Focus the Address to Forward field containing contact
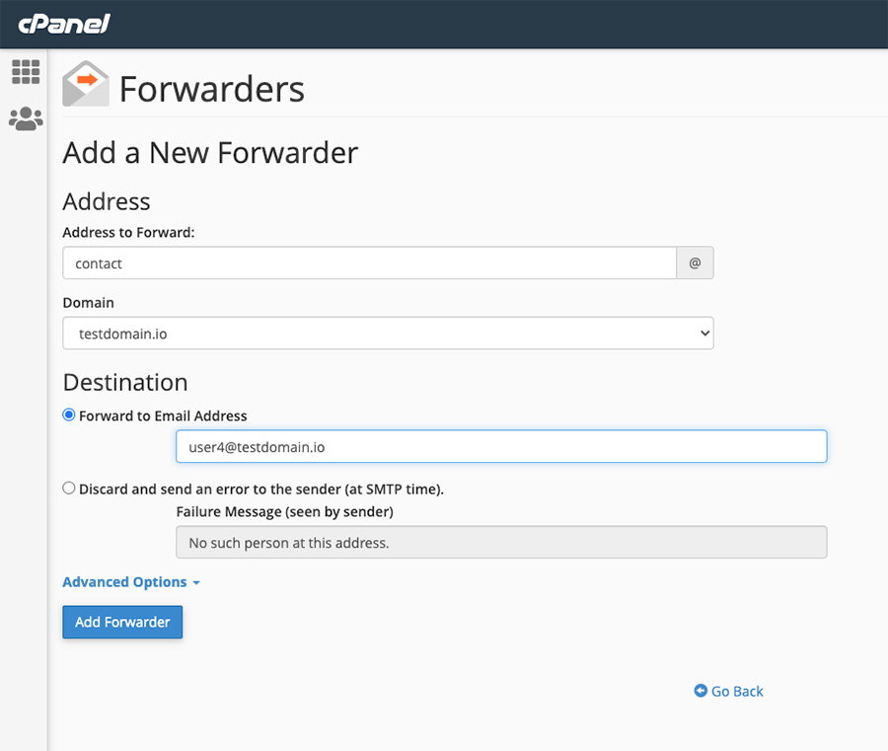Image resolution: width=888 pixels, height=751 pixels. pos(369,263)
